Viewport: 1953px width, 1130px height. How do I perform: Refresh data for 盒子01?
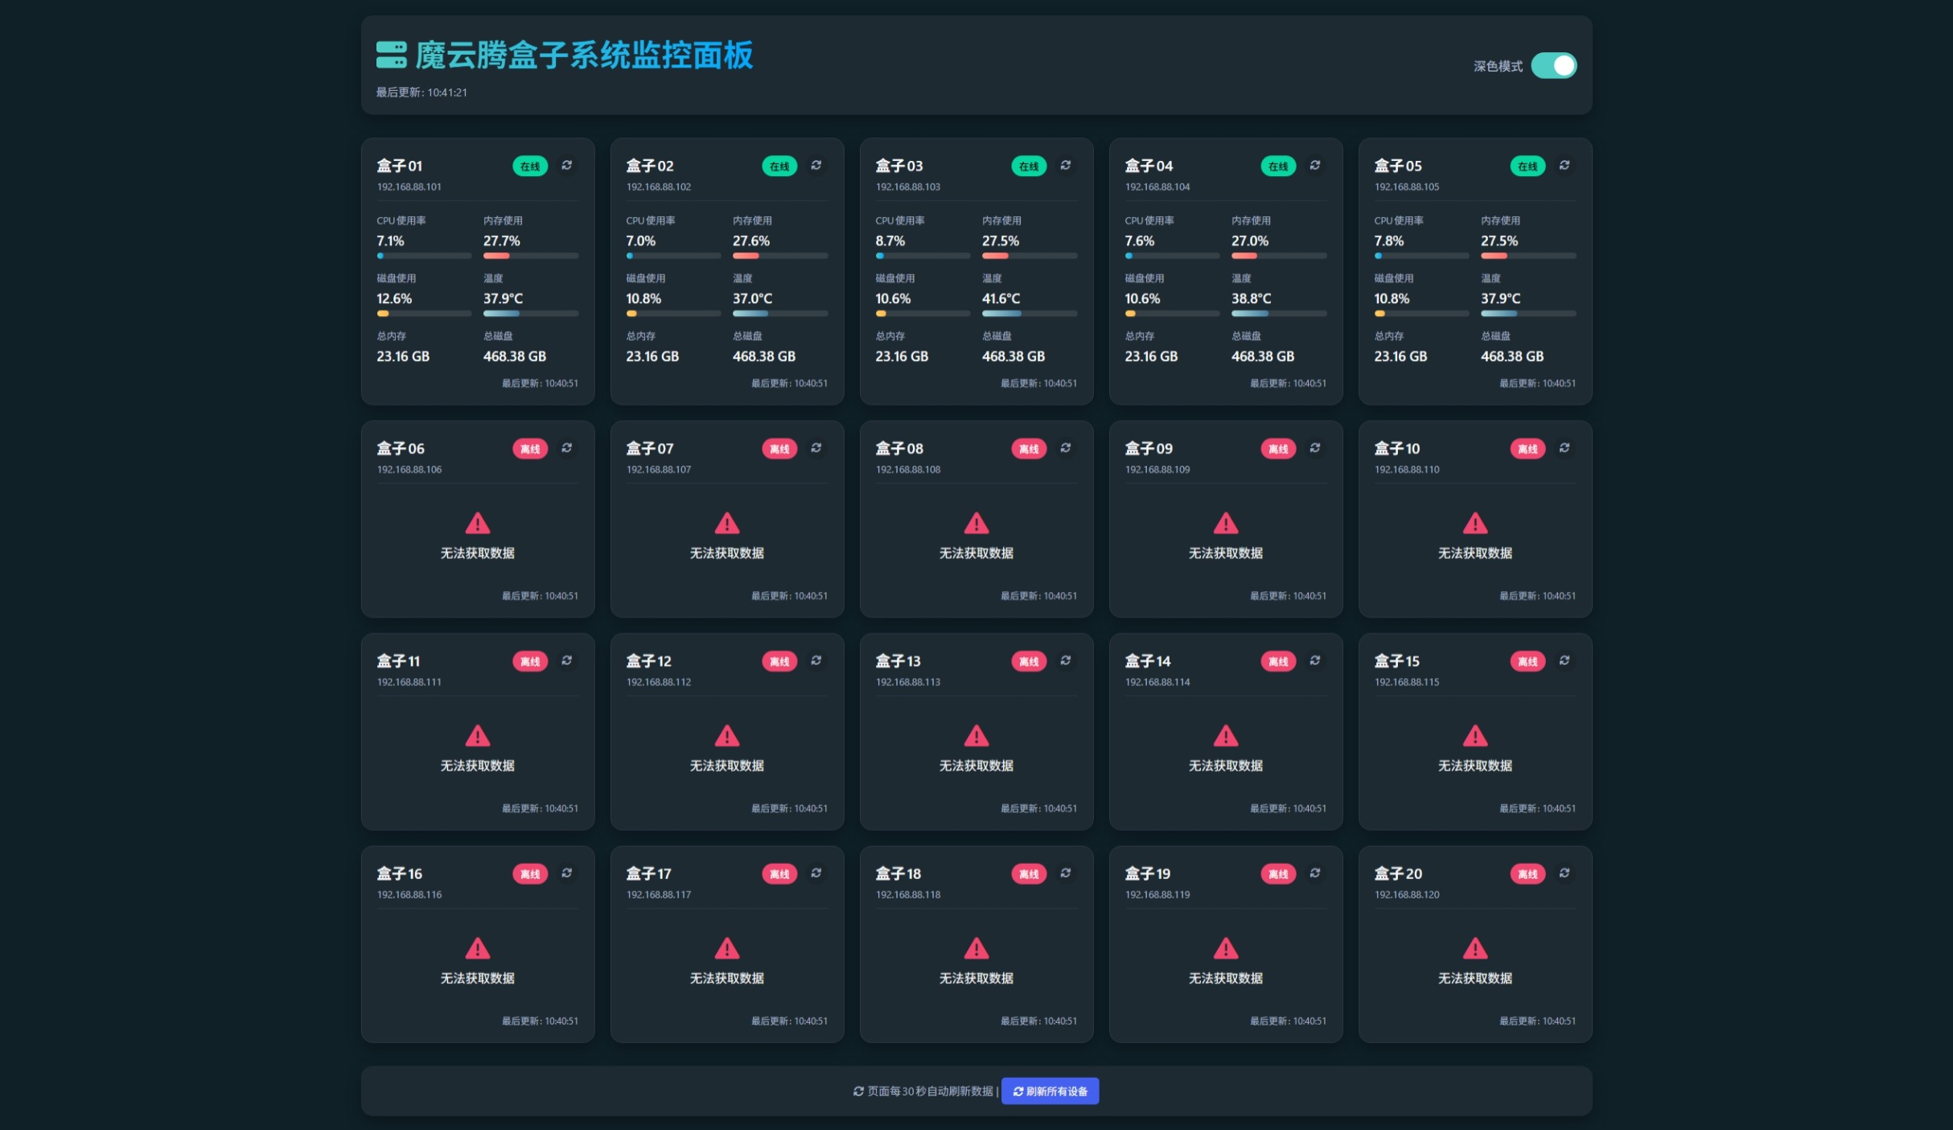(568, 166)
